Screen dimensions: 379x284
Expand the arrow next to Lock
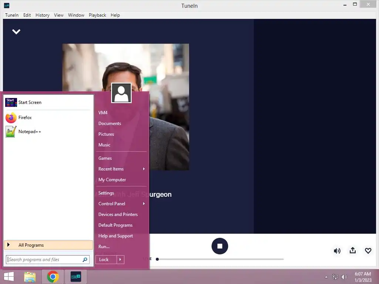pyautogui.click(x=120, y=260)
